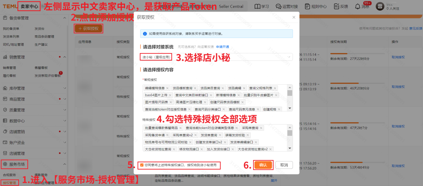Remove the 货品模板查询 permission tag

tap(195, 88)
